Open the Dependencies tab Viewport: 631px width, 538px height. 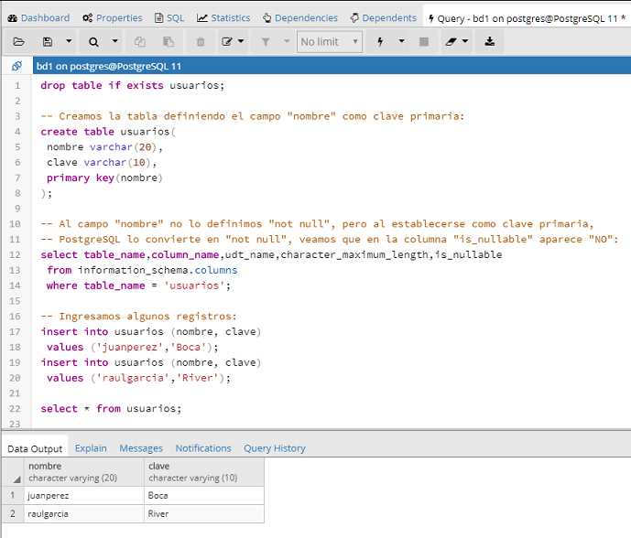(x=299, y=17)
